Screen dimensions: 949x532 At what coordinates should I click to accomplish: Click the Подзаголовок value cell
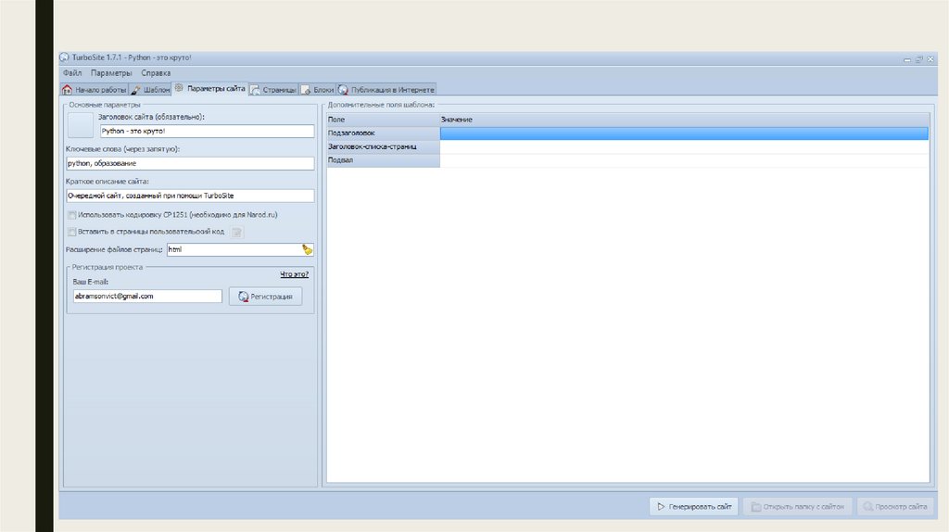coord(683,133)
